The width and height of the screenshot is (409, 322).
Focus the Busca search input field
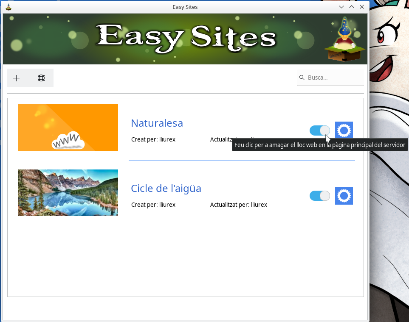334,78
